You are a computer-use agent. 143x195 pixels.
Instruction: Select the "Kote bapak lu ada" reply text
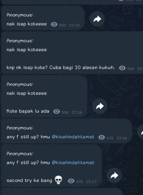coord(28,111)
